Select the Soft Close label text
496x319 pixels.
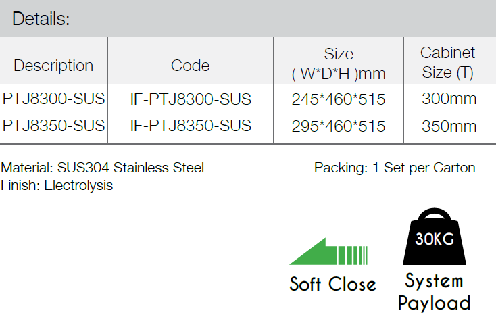[332, 284]
